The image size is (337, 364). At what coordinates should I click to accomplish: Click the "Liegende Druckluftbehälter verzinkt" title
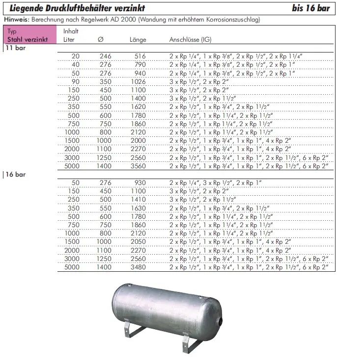77,8
